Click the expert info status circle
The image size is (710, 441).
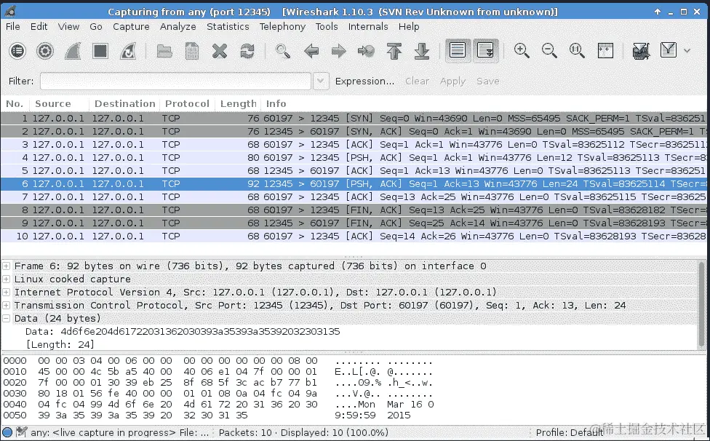click(7, 432)
